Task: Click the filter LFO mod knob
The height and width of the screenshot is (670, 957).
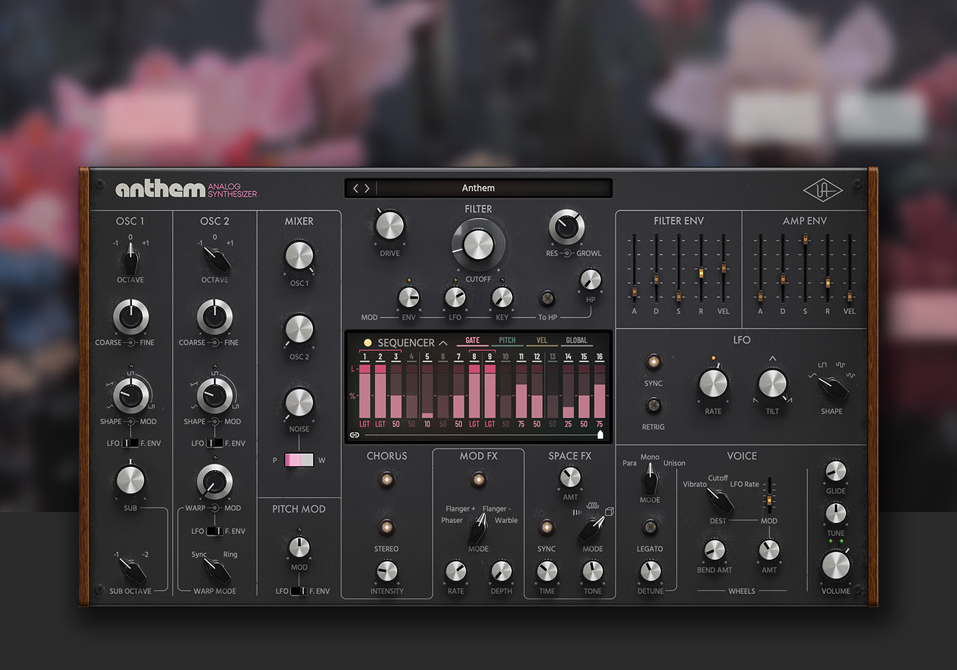Action: pos(455,297)
